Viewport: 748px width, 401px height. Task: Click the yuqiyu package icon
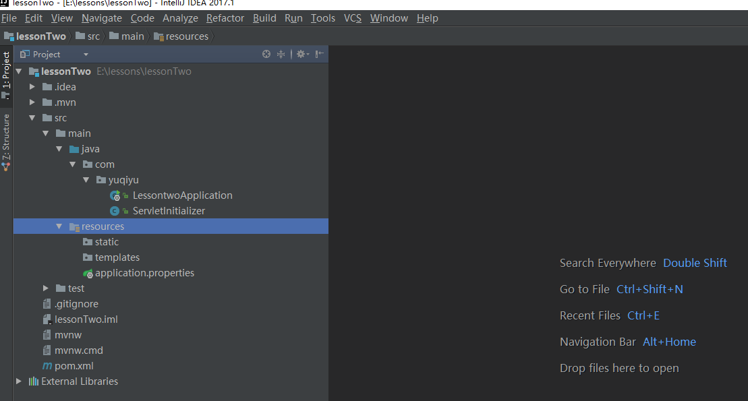click(101, 180)
